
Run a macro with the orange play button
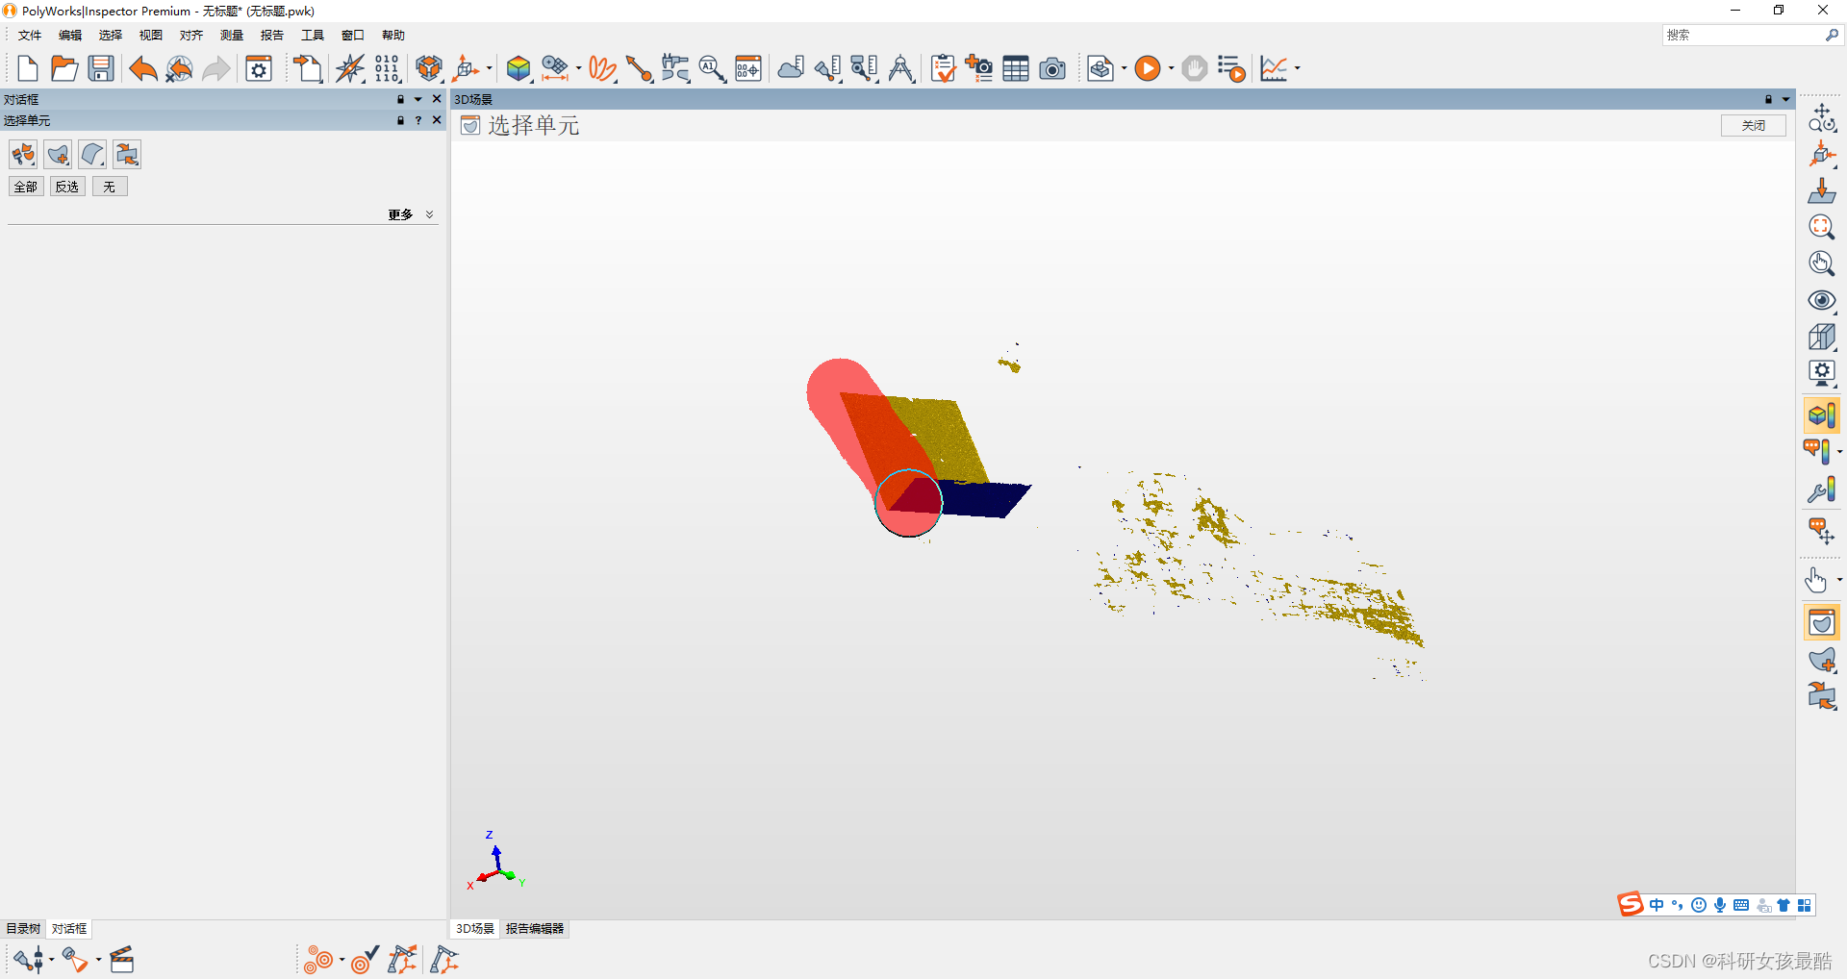1148,68
